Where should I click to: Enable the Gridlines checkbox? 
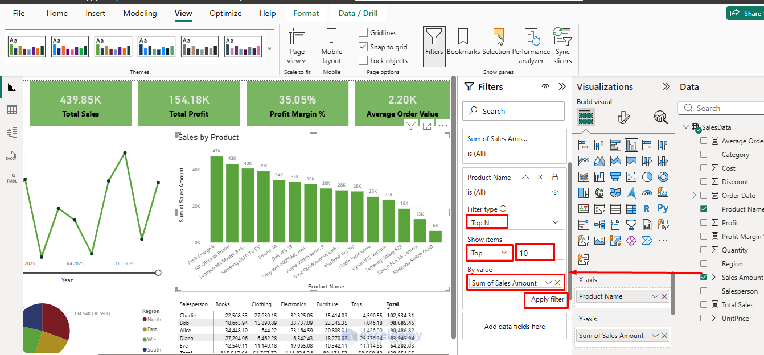(x=363, y=32)
